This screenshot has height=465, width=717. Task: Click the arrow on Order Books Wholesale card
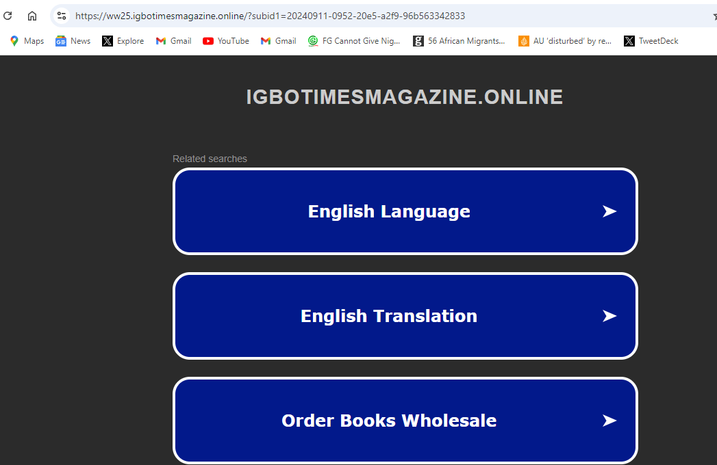(x=609, y=421)
